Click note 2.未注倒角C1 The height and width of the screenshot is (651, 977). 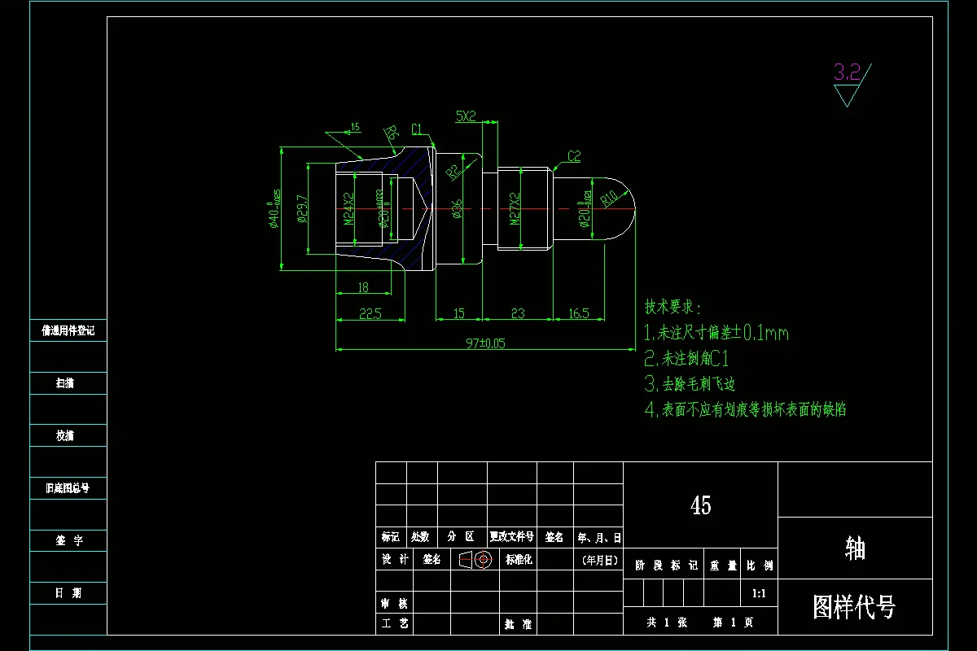[686, 358]
